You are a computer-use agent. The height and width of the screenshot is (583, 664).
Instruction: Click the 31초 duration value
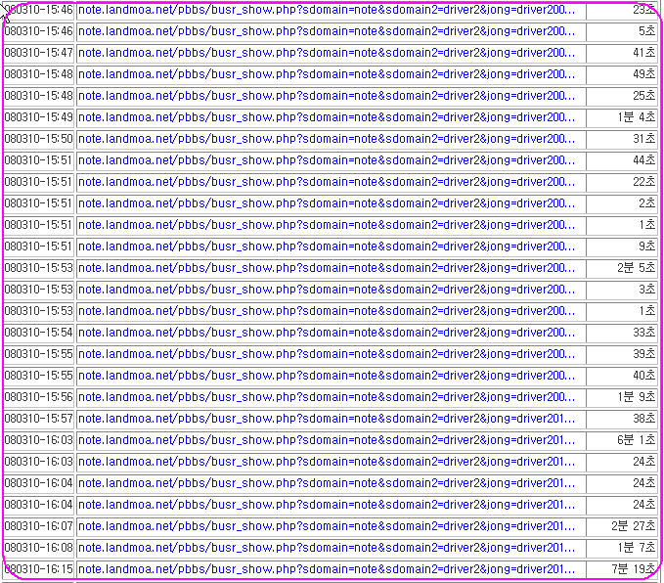[x=644, y=139]
